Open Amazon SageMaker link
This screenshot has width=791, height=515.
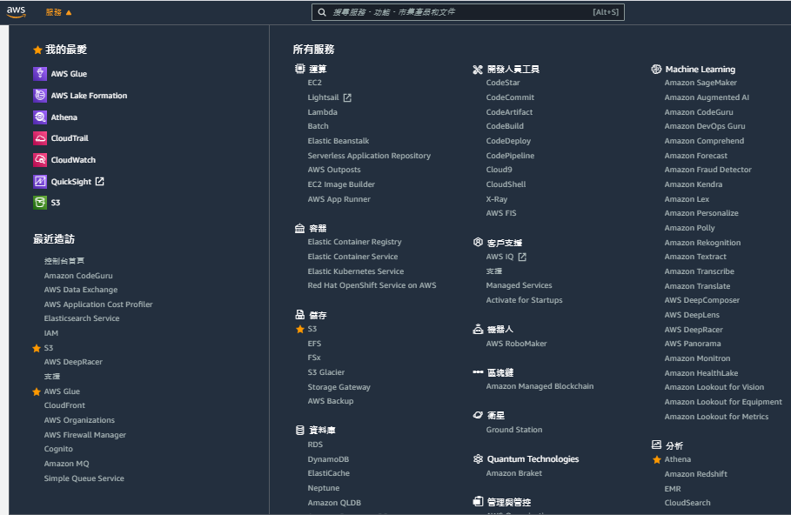[701, 83]
